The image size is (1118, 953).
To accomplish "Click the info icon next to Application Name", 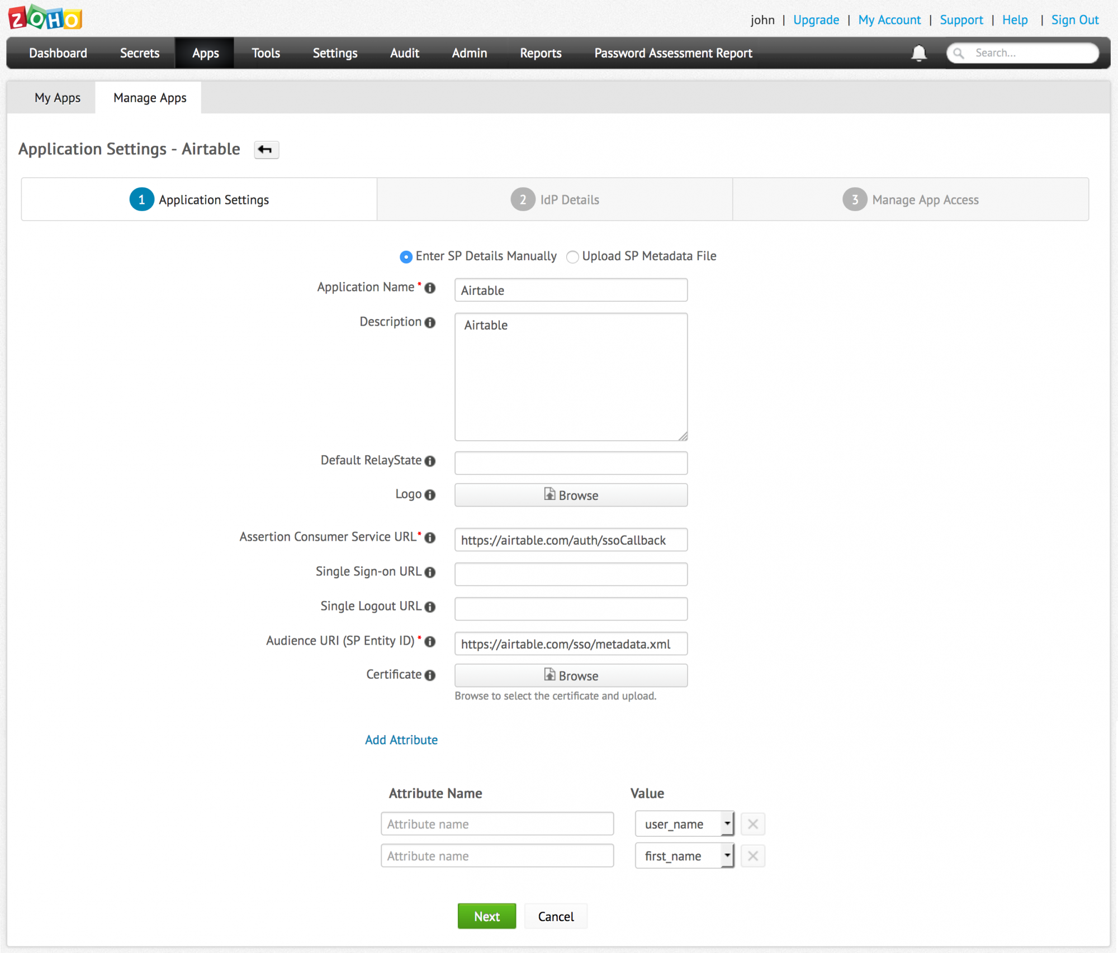I will tap(430, 288).
